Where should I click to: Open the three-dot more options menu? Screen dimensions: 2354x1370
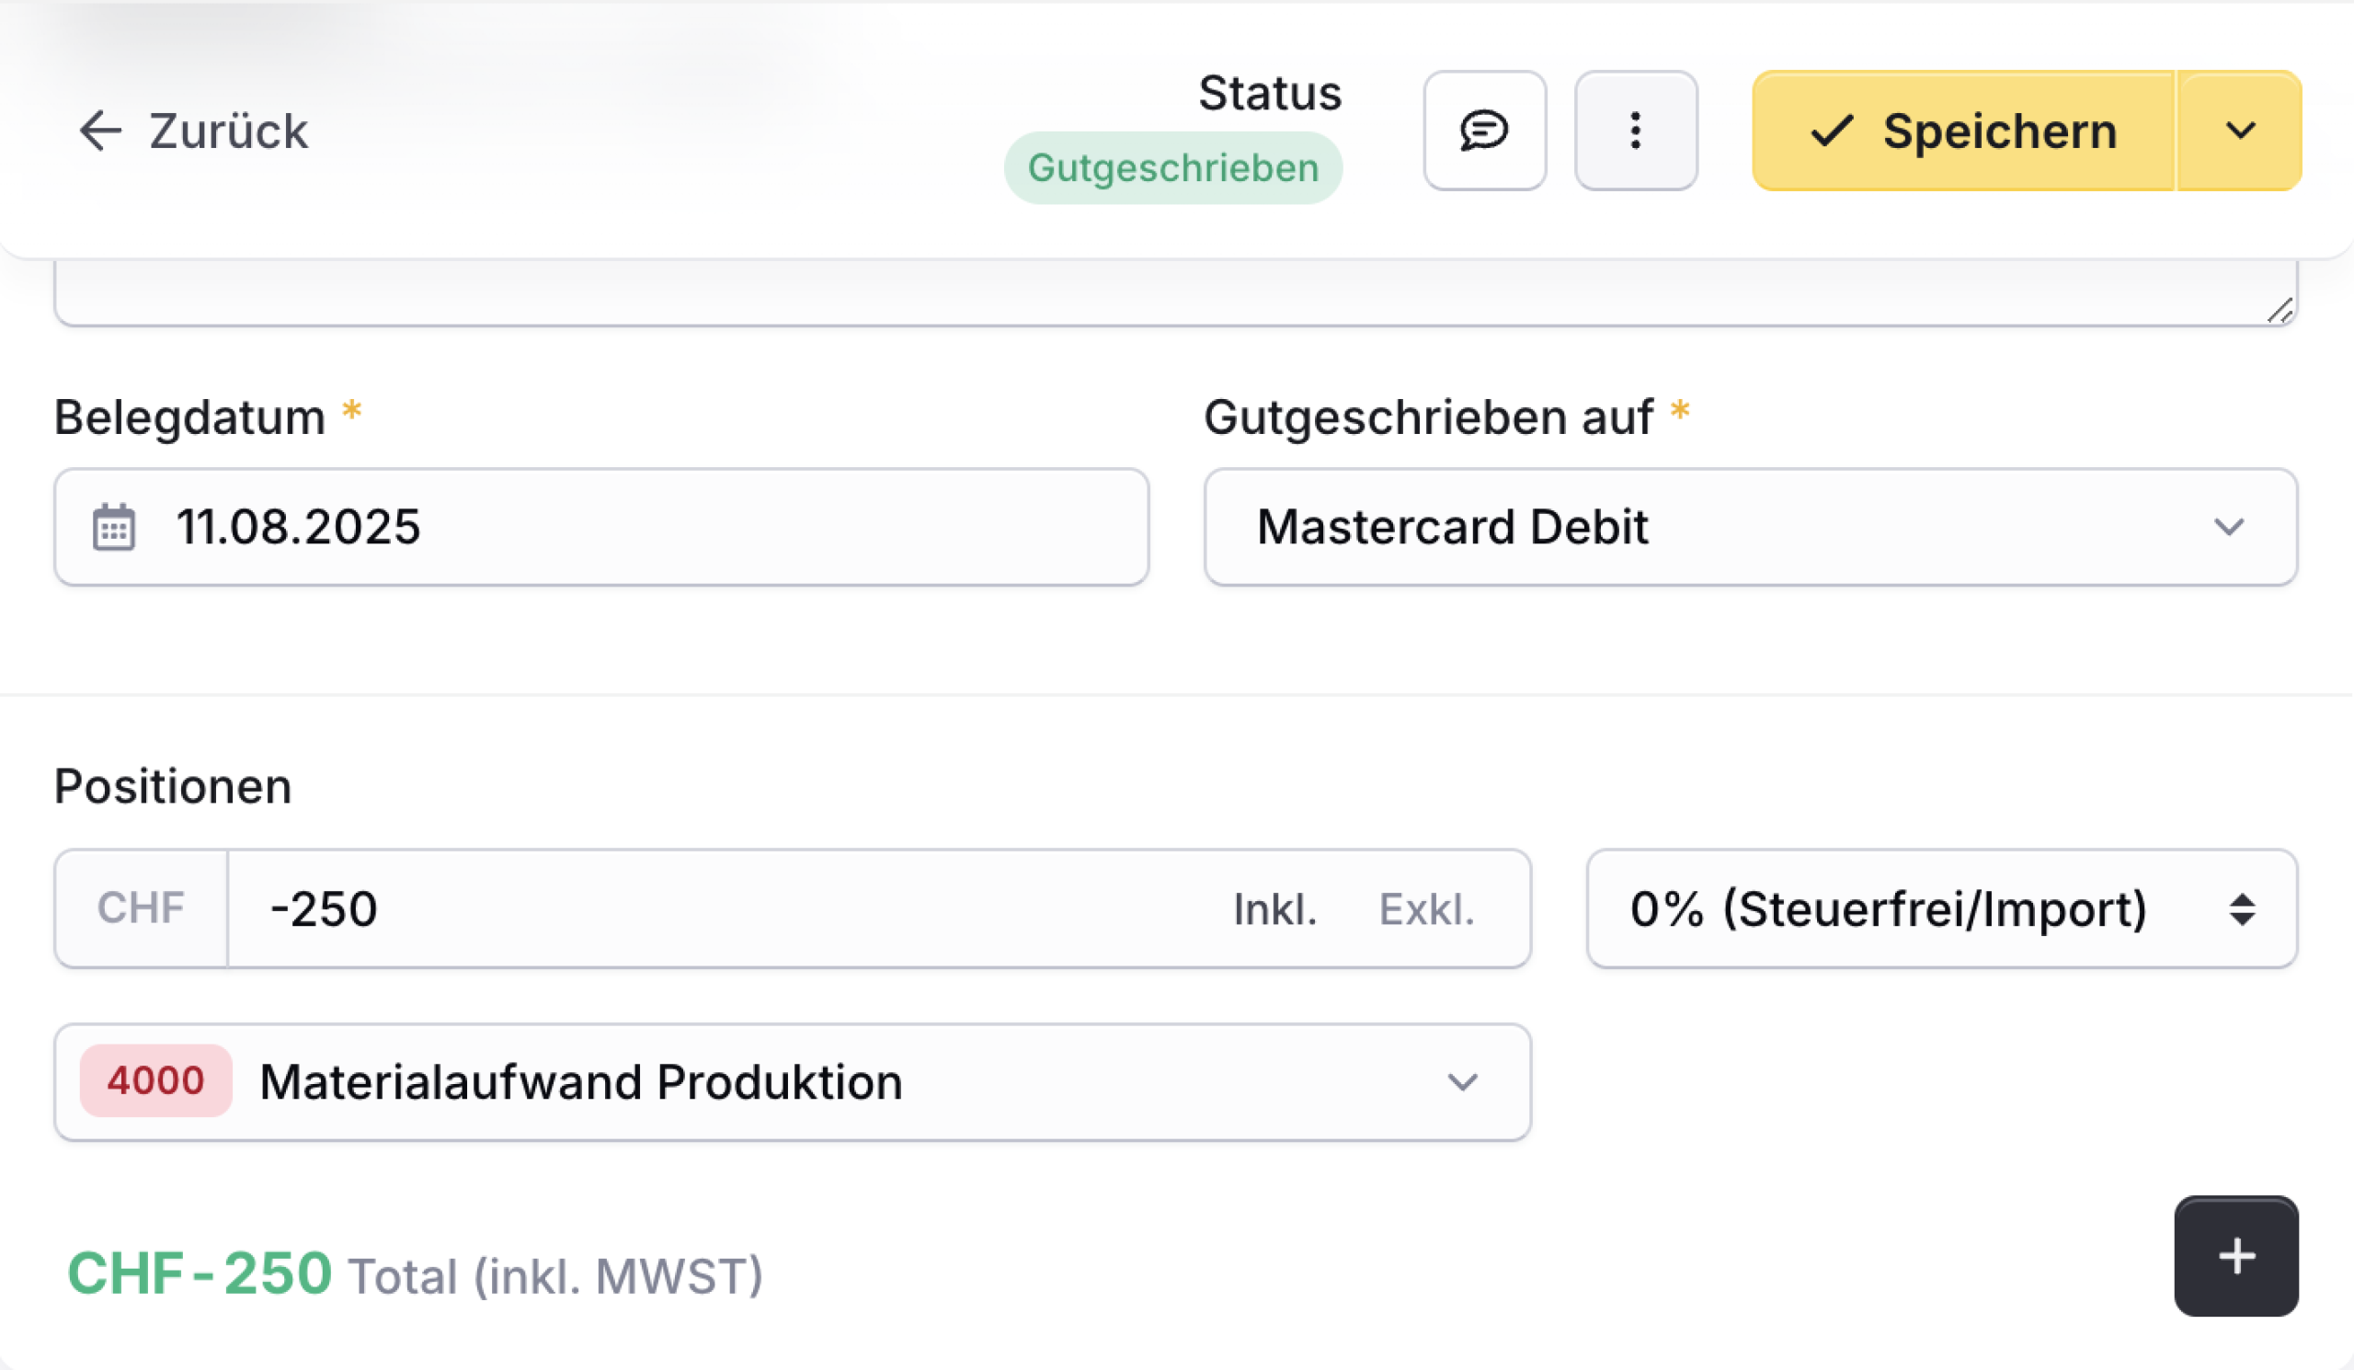tap(1636, 131)
